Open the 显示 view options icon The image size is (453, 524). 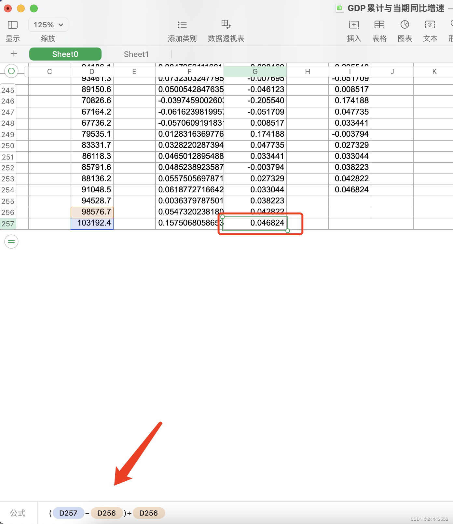(x=13, y=25)
